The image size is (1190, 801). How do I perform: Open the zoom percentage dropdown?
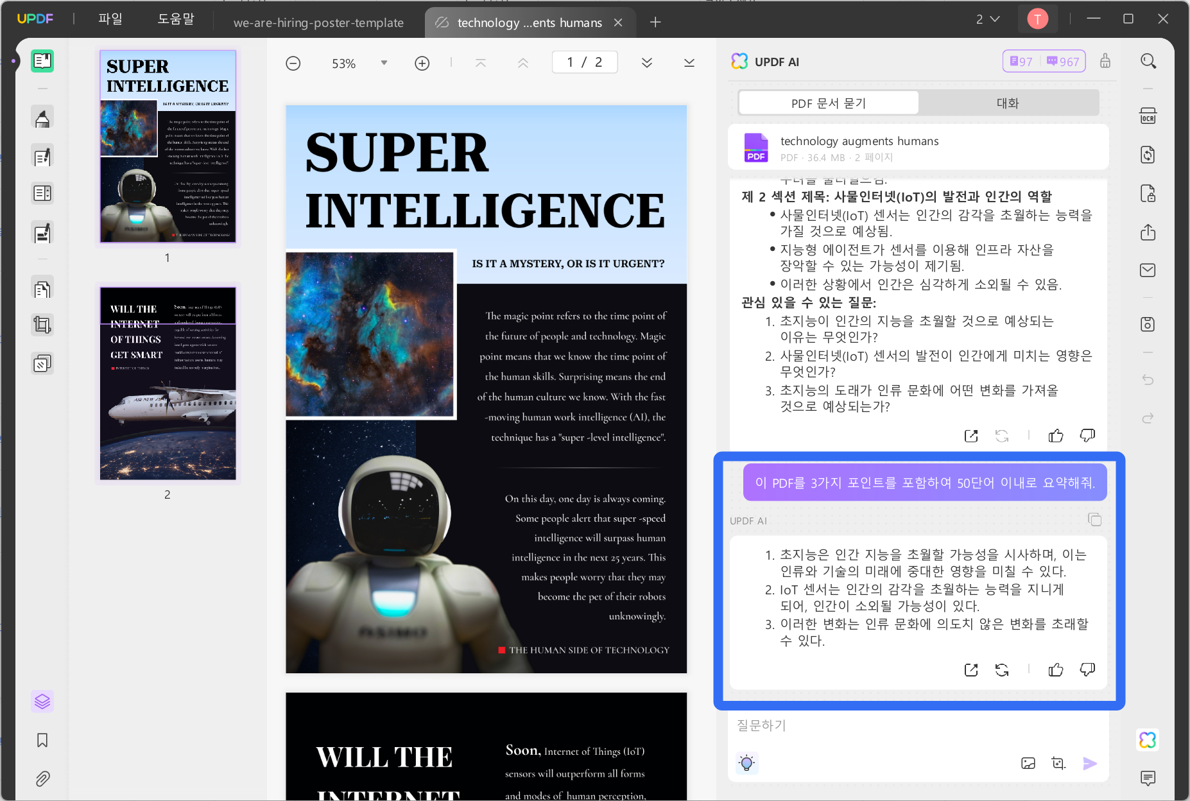(x=384, y=63)
